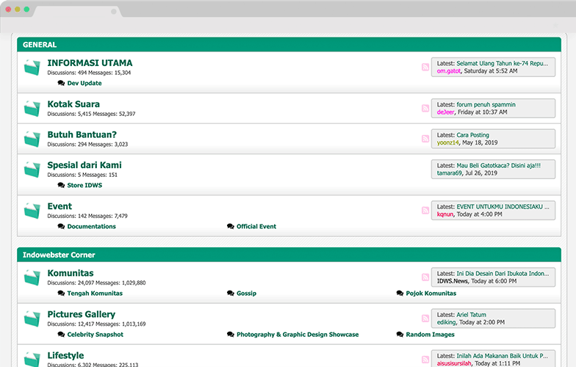
Task: Open Photography & Graphic Design Showcase
Action: [x=298, y=335]
